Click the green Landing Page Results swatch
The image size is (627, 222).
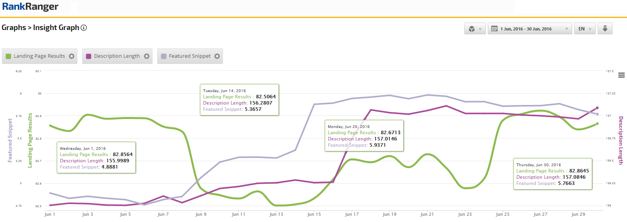coord(9,56)
